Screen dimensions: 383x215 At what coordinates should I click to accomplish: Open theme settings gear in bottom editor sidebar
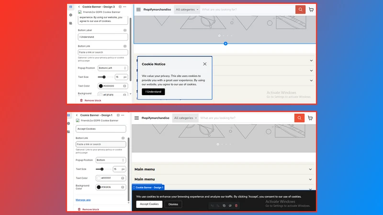pyautogui.click(x=68, y=124)
